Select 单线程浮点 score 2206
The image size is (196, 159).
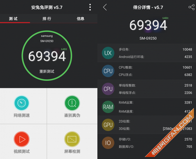coord(188,93)
